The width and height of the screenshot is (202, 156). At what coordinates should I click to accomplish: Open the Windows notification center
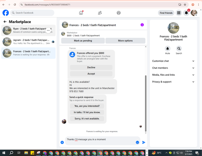point(197,153)
